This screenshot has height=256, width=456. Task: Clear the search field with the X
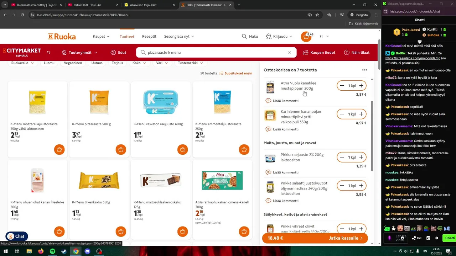click(290, 52)
